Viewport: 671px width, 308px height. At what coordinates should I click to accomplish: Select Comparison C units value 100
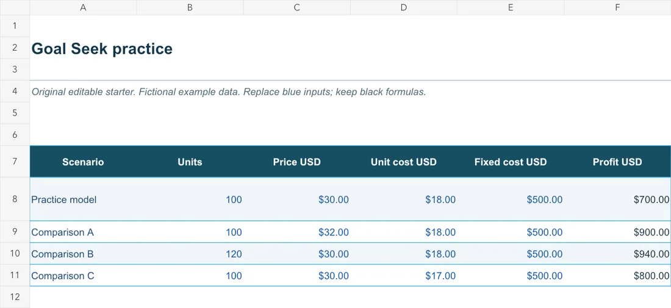190,276
